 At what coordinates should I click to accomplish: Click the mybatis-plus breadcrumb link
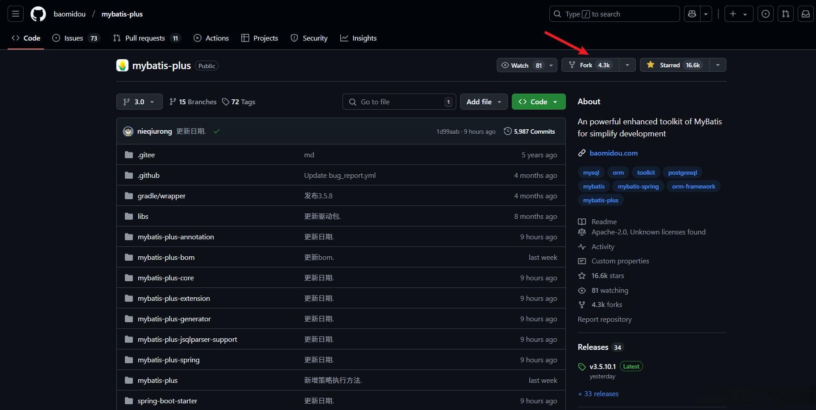[122, 14]
